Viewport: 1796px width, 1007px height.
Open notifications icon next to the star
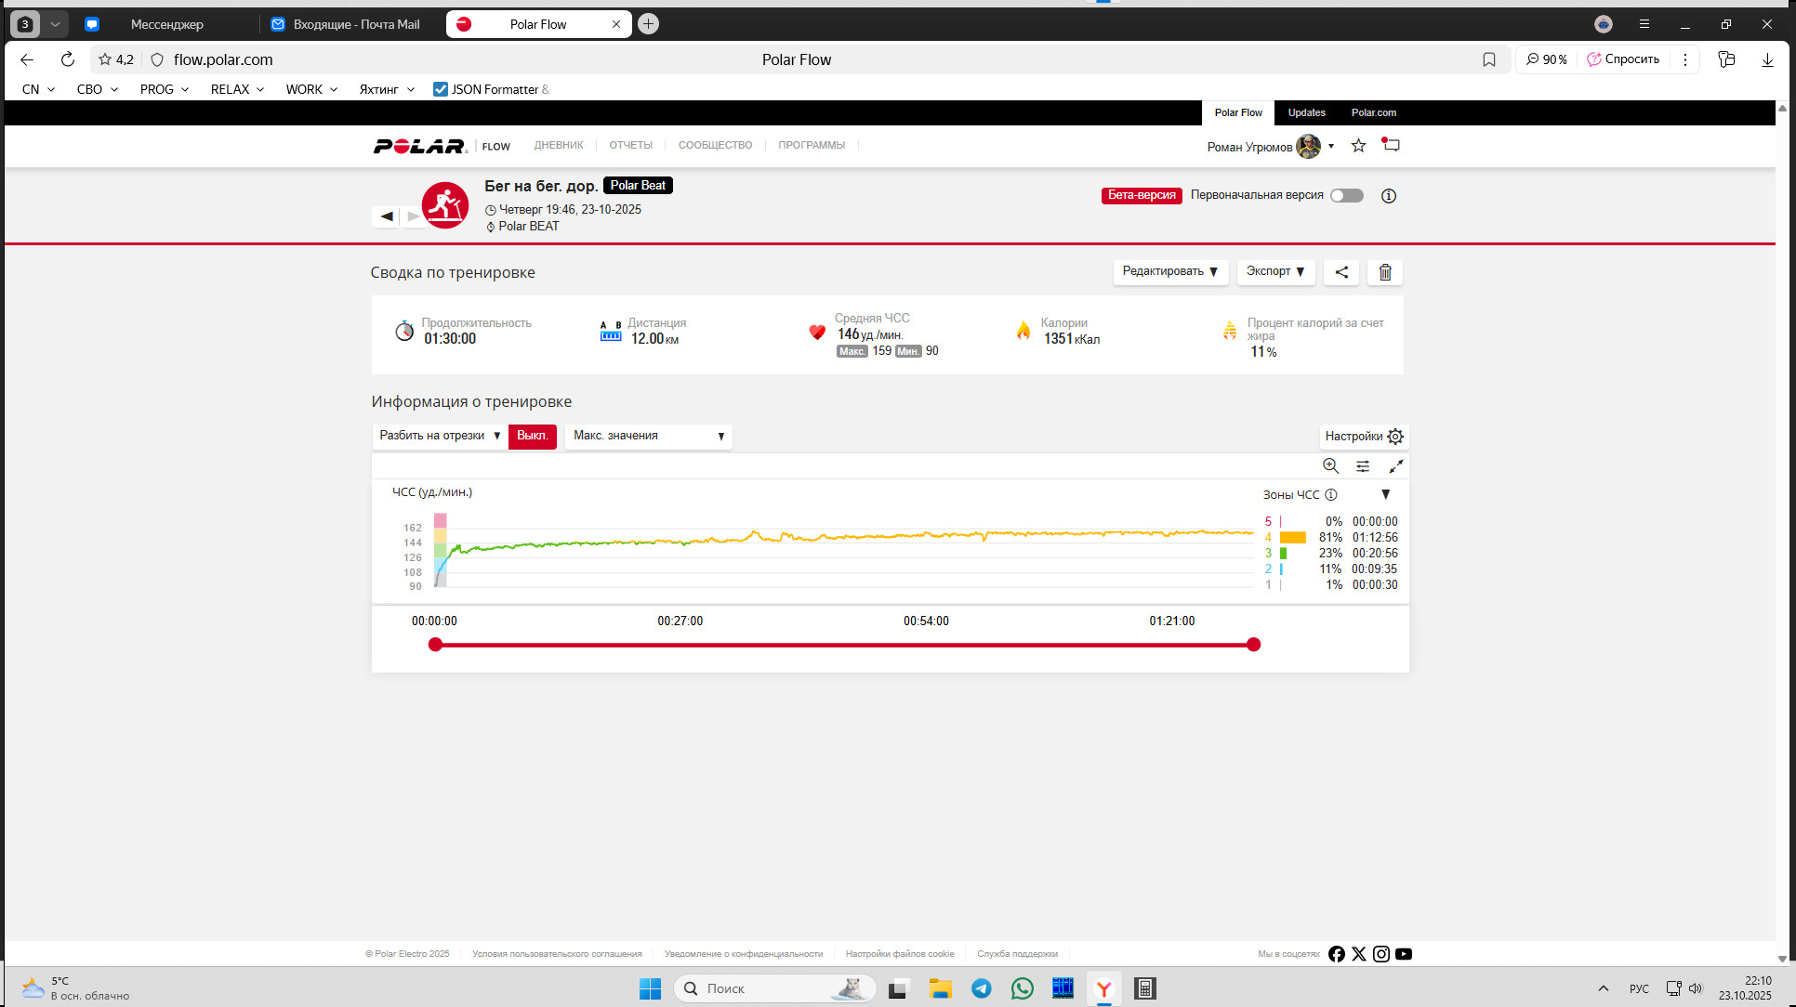point(1391,145)
